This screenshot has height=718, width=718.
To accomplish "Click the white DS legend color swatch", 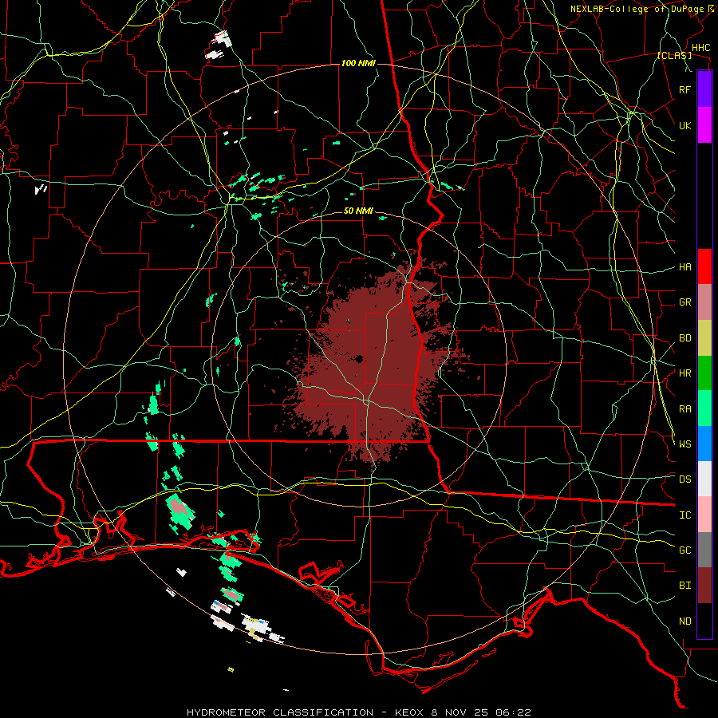I will [x=704, y=479].
